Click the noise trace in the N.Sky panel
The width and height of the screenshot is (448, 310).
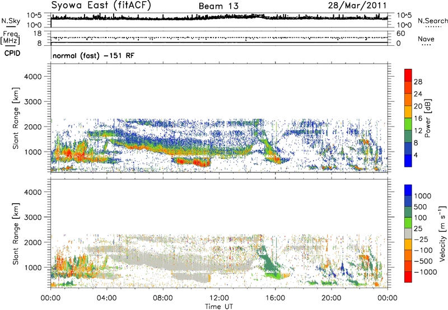coord(219,17)
